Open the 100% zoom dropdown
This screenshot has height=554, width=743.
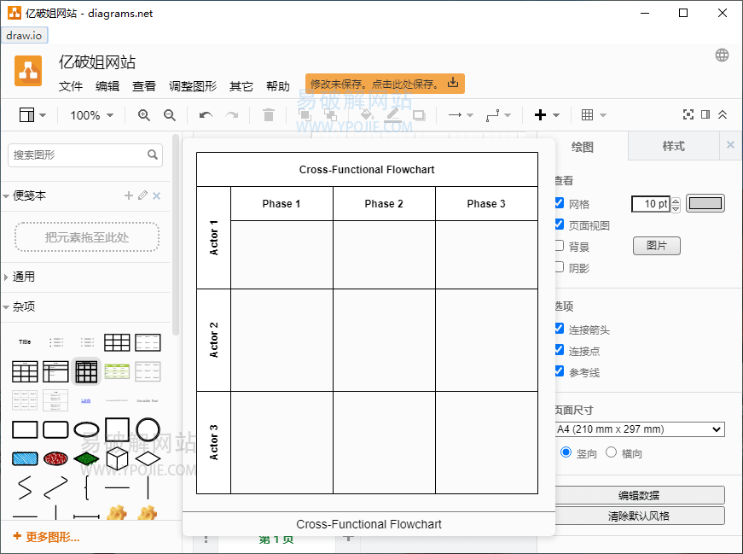click(x=92, y=115)
